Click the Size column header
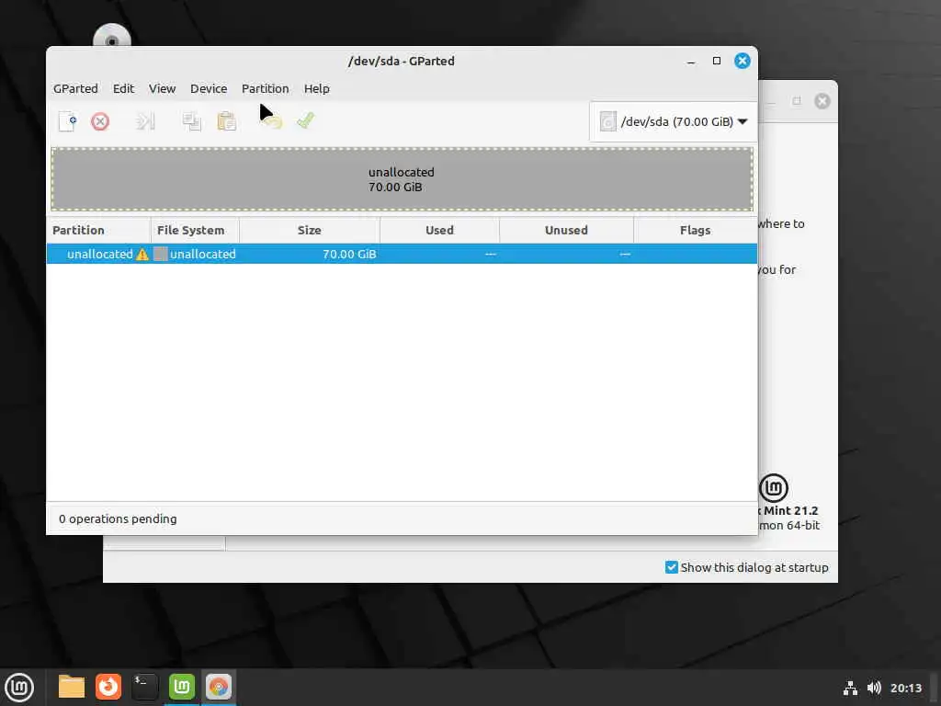The height and width of the screenshot is (706, 941). pos(310,231)
